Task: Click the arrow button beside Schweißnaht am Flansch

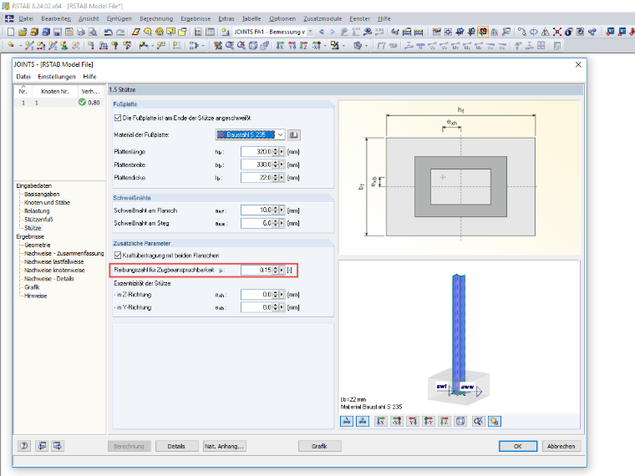Action: [282, 210]
